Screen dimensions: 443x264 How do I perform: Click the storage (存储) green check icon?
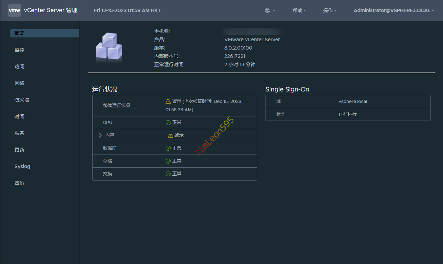coord(168,161)
